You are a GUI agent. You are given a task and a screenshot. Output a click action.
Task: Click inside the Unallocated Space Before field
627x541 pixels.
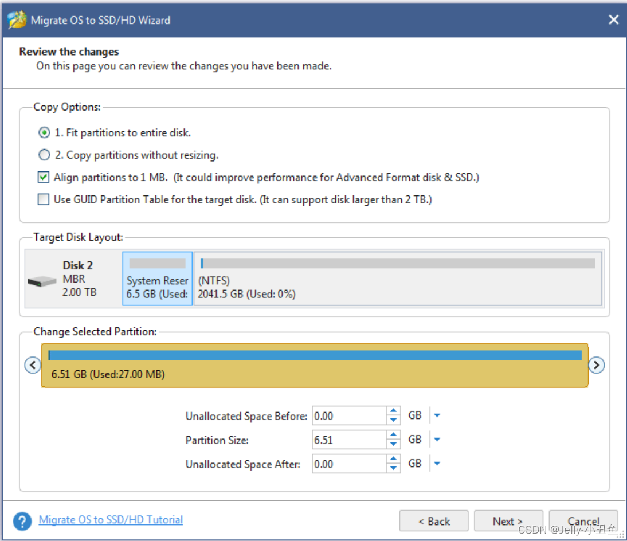pyautogui.click(x=350, y=415)
